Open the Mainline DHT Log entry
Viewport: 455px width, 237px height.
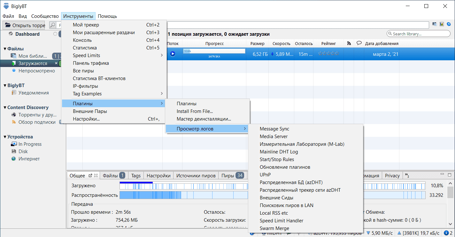[305, 152]
